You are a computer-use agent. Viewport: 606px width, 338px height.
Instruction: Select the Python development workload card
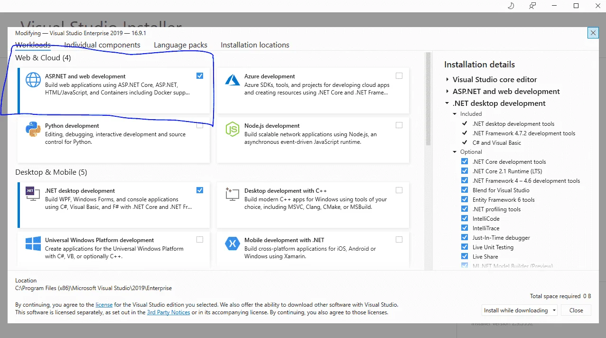[113, 140]
